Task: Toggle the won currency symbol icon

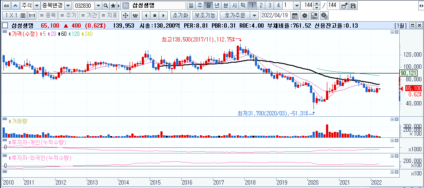Action: point(135,16)
